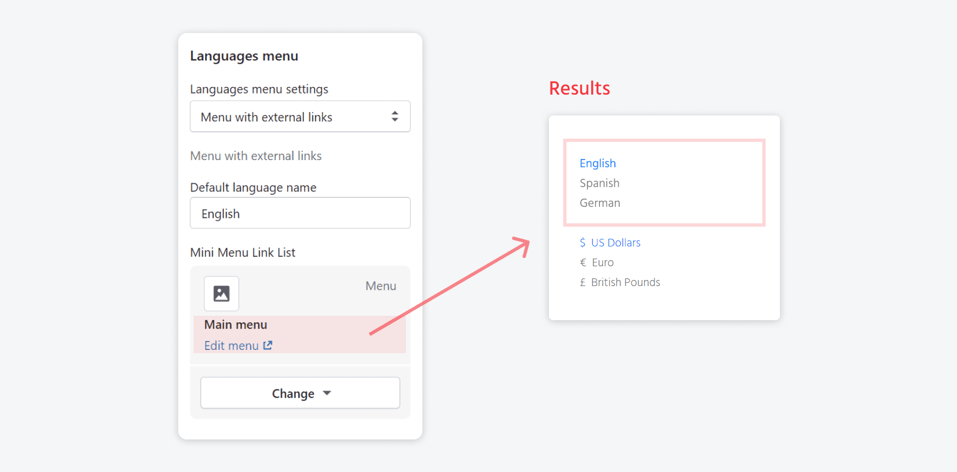Image resolution: width=957 pixels, height=472 pixels.
Task: Click the image placeholder icon in Mini Menu Link List
Action: pyautogui.click(x=221, y=294)
